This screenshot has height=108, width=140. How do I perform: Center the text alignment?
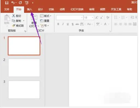(x=121, y=24)
